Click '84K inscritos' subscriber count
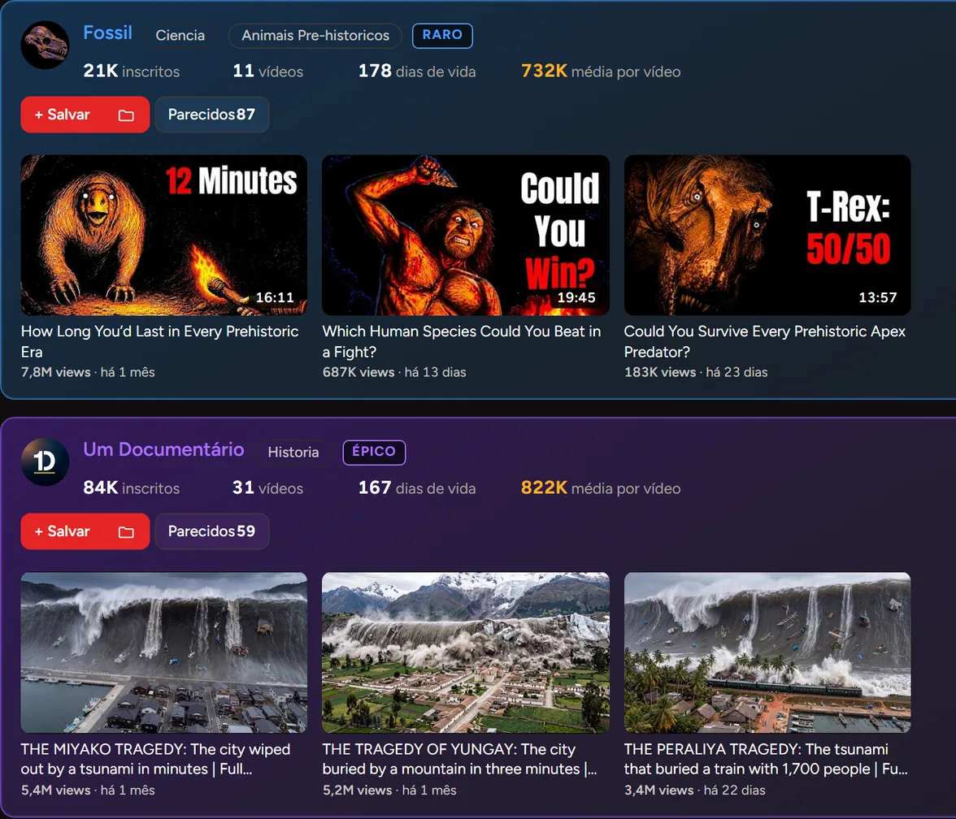Viewport: 956px width, 819px height. click(131, 488)
